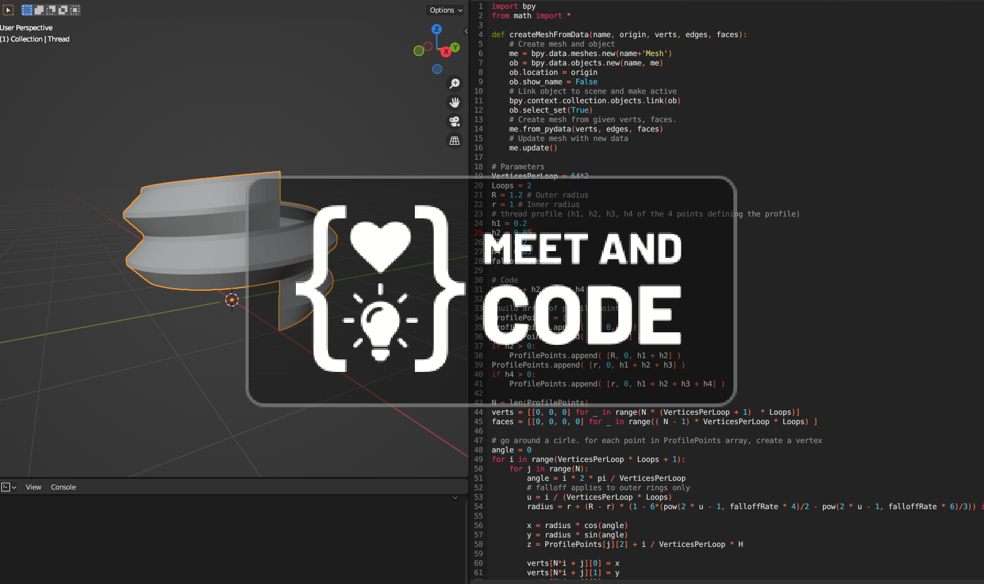Click the 'def createMeshFromData' definition line
The width and height of the screenshot is (984, 584).
click(619, 35)
